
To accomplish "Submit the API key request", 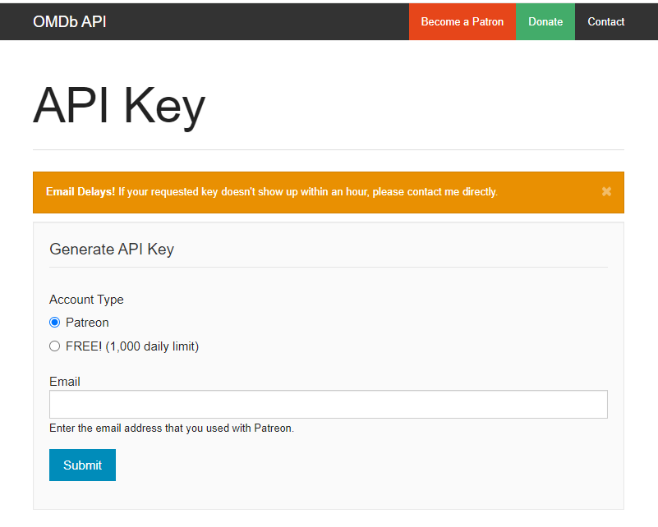I will tap(82, 465).
